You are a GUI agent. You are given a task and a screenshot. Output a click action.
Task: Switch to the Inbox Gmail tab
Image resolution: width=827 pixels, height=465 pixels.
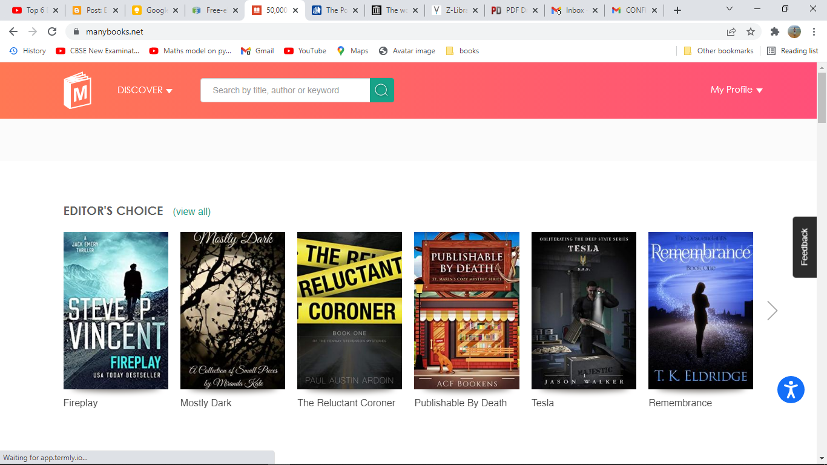(573, 10)
